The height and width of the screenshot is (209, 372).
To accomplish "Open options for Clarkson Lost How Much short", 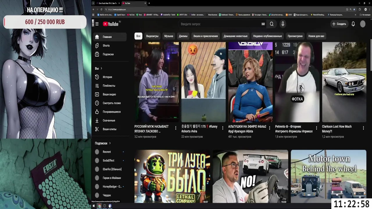I will tap(363, 128).
